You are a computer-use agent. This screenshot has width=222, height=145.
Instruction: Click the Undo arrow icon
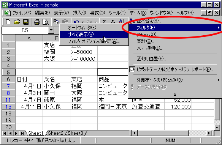(76, 22)
